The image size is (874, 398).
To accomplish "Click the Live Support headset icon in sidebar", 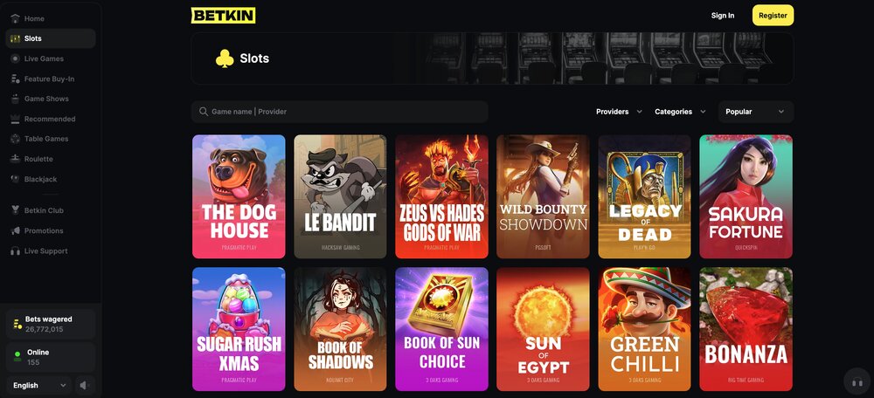I will 15,251.
